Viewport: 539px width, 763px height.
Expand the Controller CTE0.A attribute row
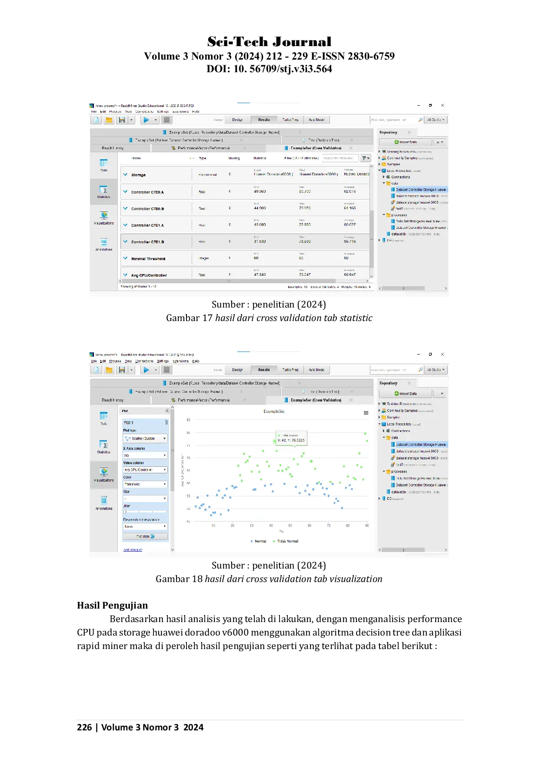(x=125, y=192)
